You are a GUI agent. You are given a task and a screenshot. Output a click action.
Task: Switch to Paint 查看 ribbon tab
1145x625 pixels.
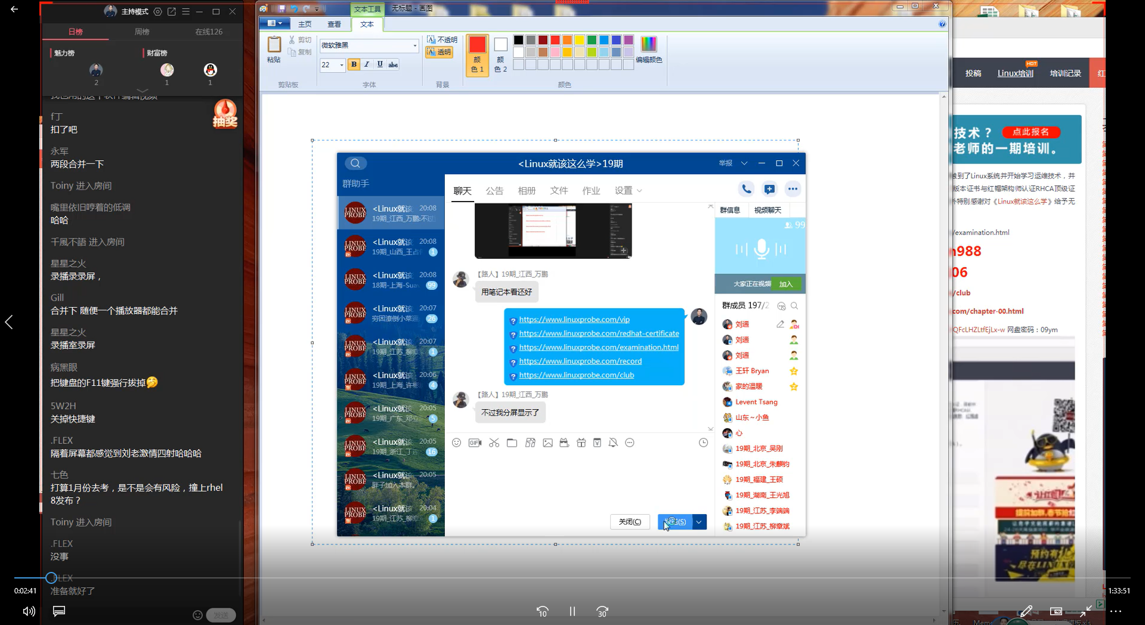click(334, 24)
